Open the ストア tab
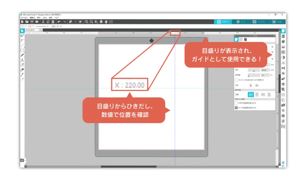This screenshot has width=306, height=181. tap(241, 22)
